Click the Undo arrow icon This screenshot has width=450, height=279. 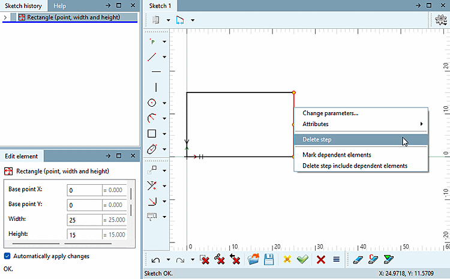tap(156, 260)
